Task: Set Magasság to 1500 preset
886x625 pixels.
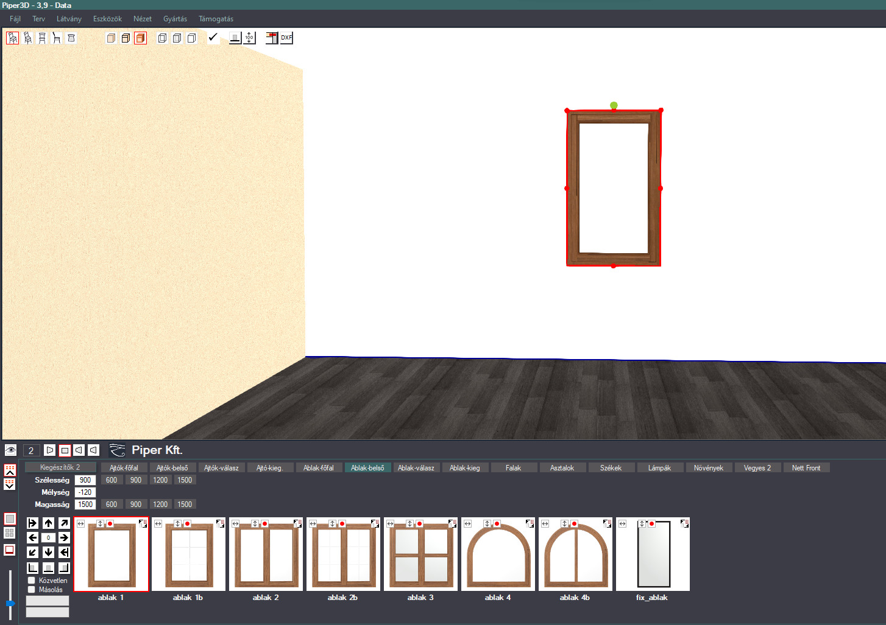Action: tap(185, 505)
